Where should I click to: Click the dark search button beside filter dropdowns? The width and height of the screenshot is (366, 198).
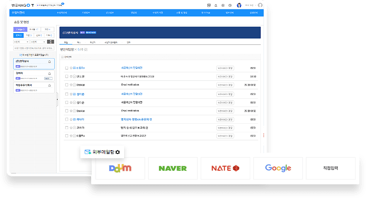pos(51,42)
